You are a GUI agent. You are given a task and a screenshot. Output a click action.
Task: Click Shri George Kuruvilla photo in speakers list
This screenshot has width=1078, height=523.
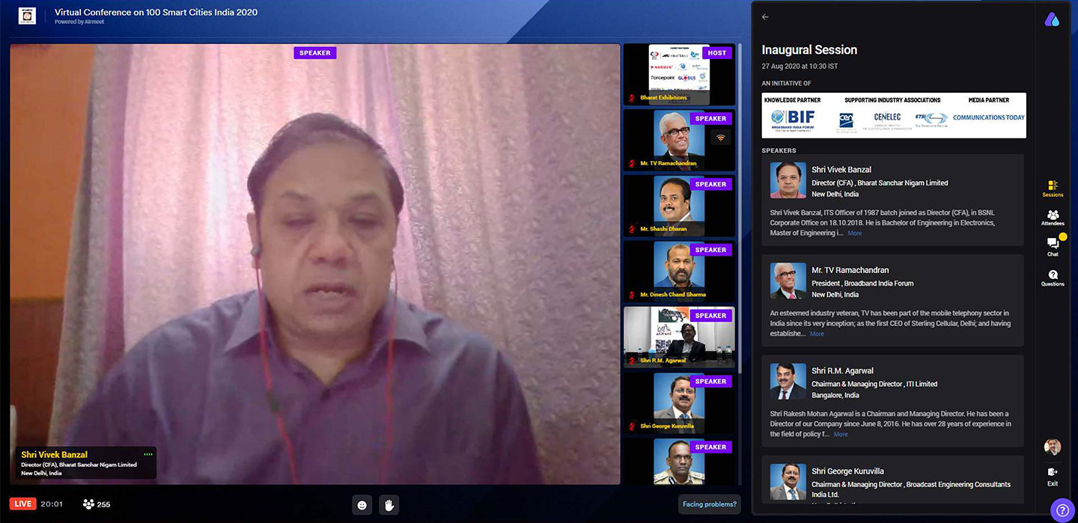click(788, 482)
